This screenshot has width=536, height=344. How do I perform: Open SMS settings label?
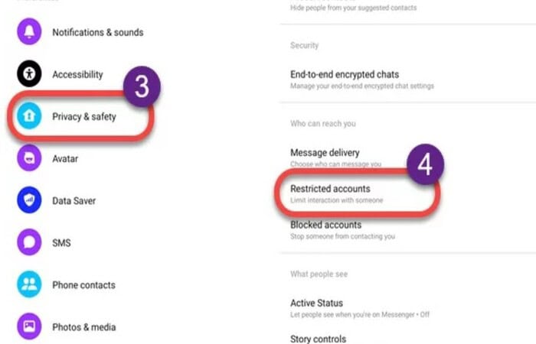(x=61, y=243)
